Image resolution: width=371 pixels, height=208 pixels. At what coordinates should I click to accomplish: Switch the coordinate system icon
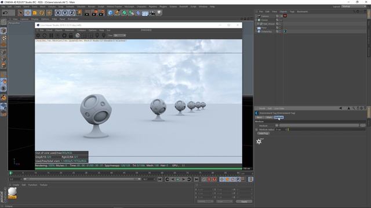(79, 13)
